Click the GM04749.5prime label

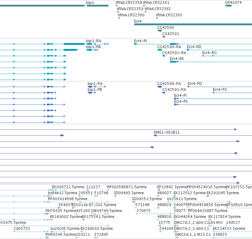(106, 211)
